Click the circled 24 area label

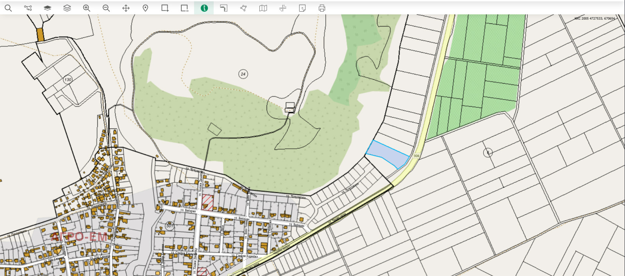click(x=243, y=74)
